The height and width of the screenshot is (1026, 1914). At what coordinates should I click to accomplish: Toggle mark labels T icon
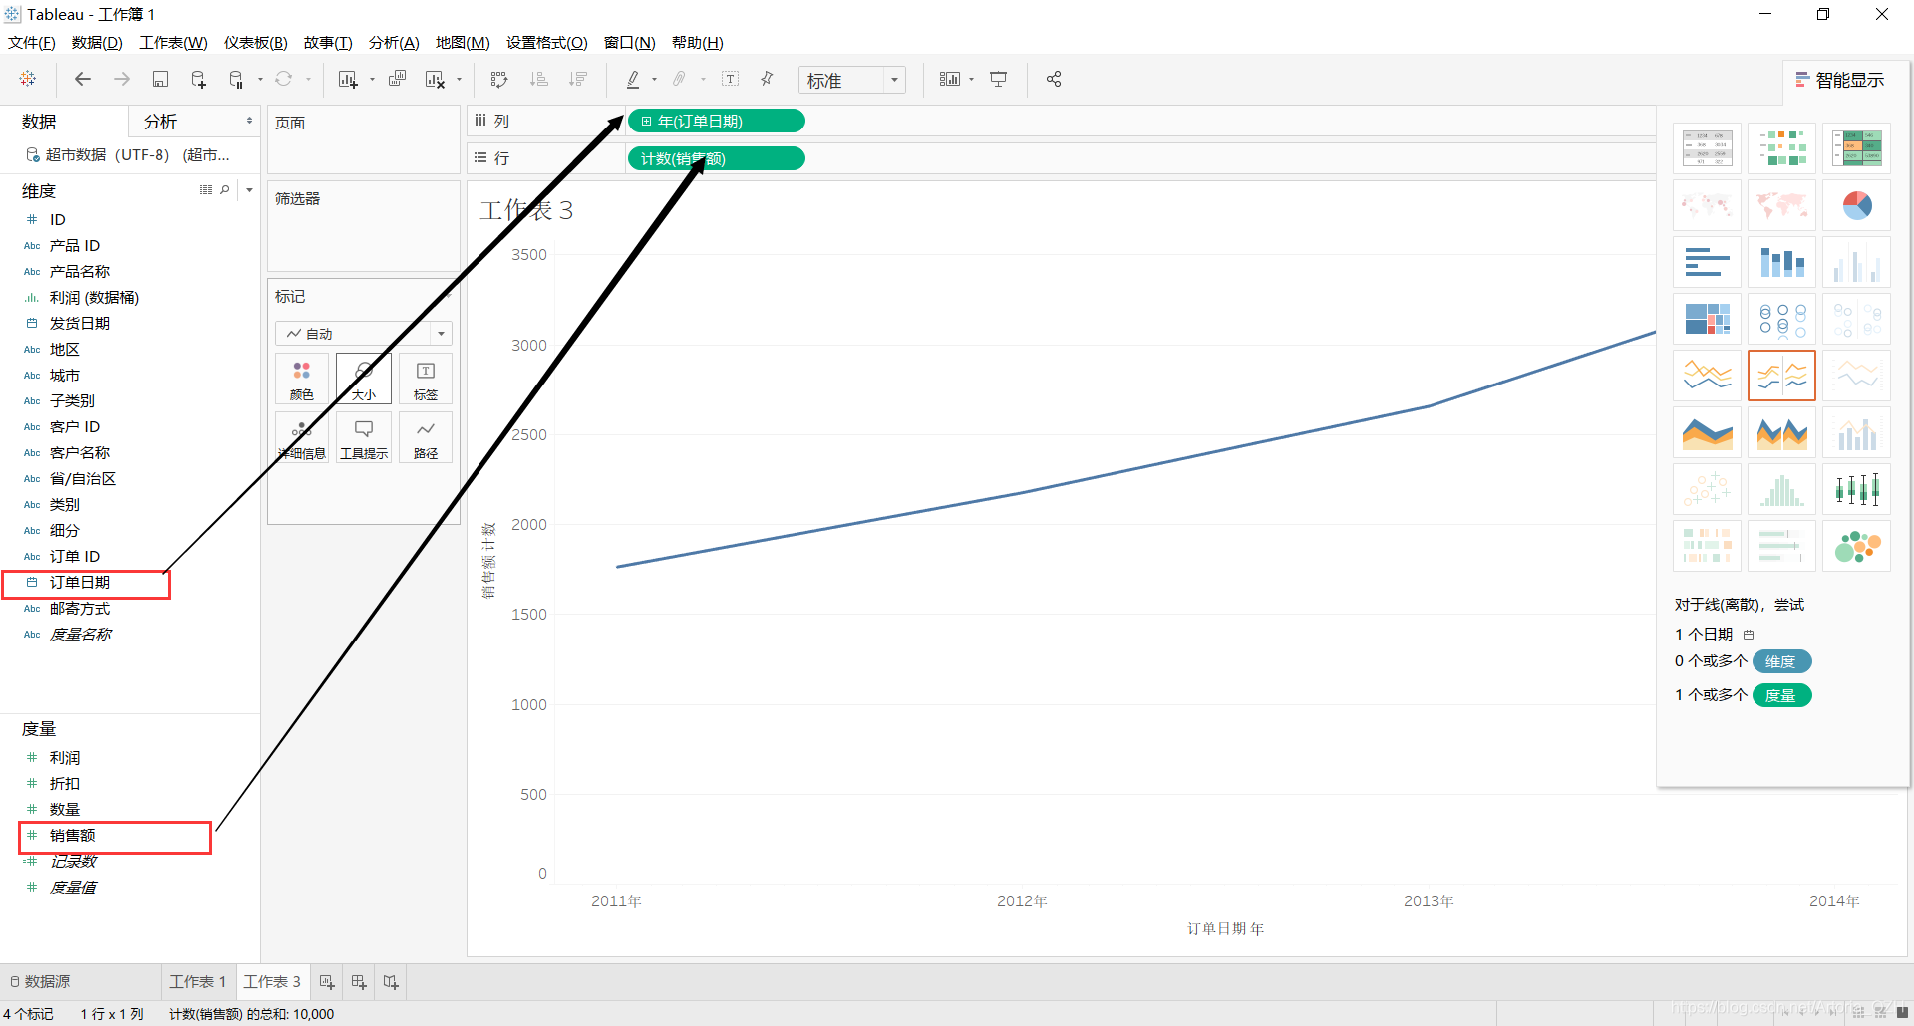tap(730, 79)
